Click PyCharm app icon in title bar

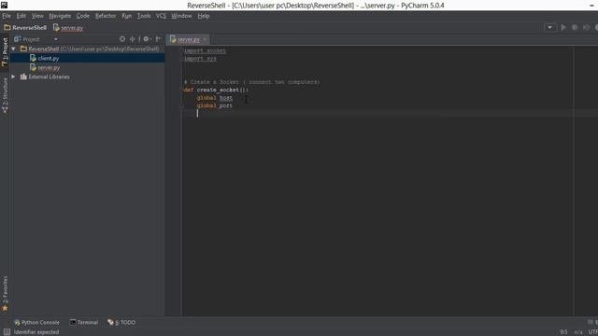point(4,5)
